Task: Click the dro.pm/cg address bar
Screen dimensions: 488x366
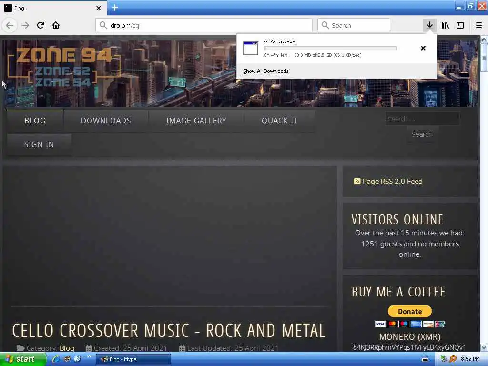Action: (x=204, y=25)
